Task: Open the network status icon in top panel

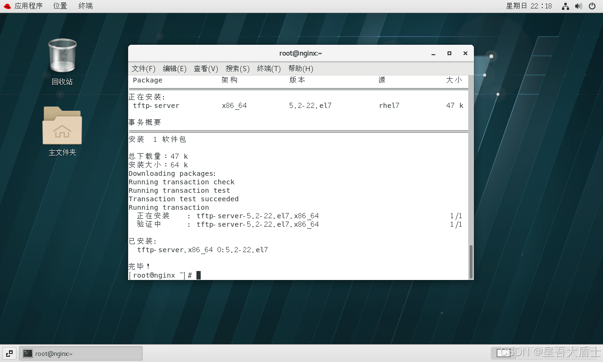Action: pos(566,6)
